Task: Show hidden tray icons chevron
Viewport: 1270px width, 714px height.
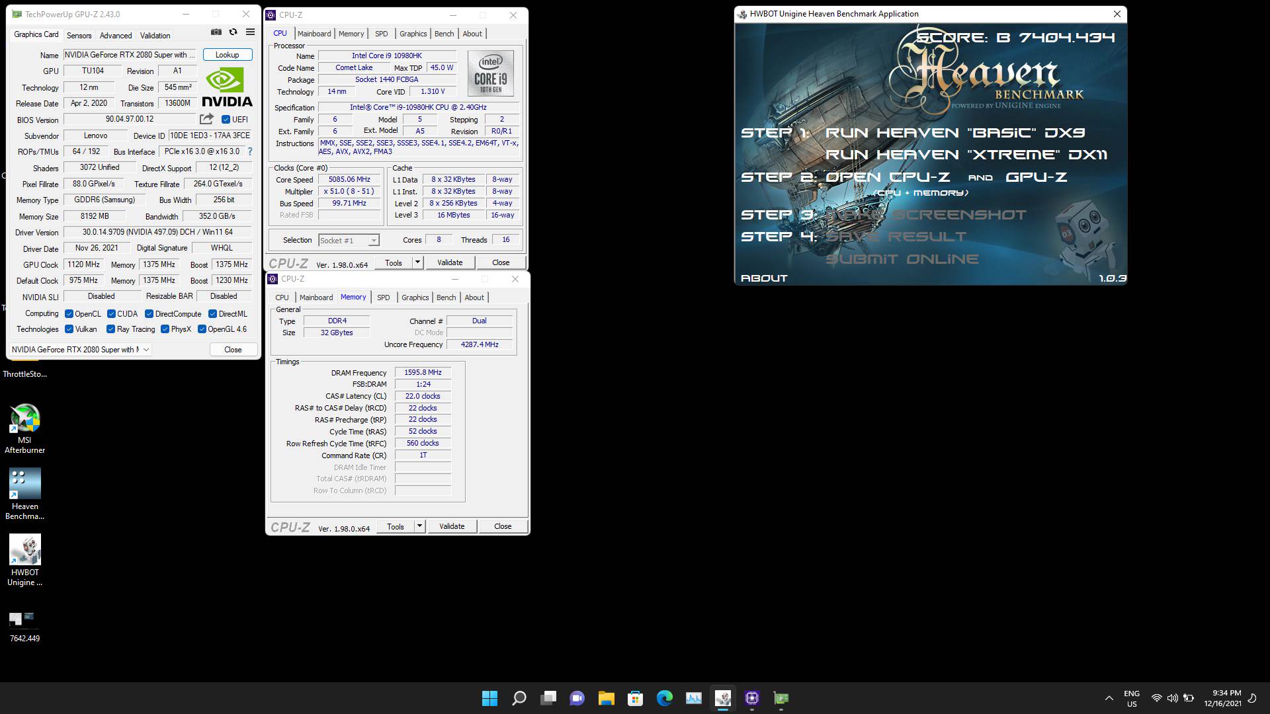Action: tap(1109, 698)
